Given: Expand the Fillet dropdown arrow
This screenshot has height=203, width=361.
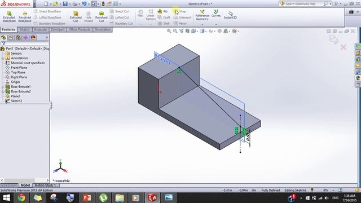Looking at the screenshot, I should coord(140,24).
